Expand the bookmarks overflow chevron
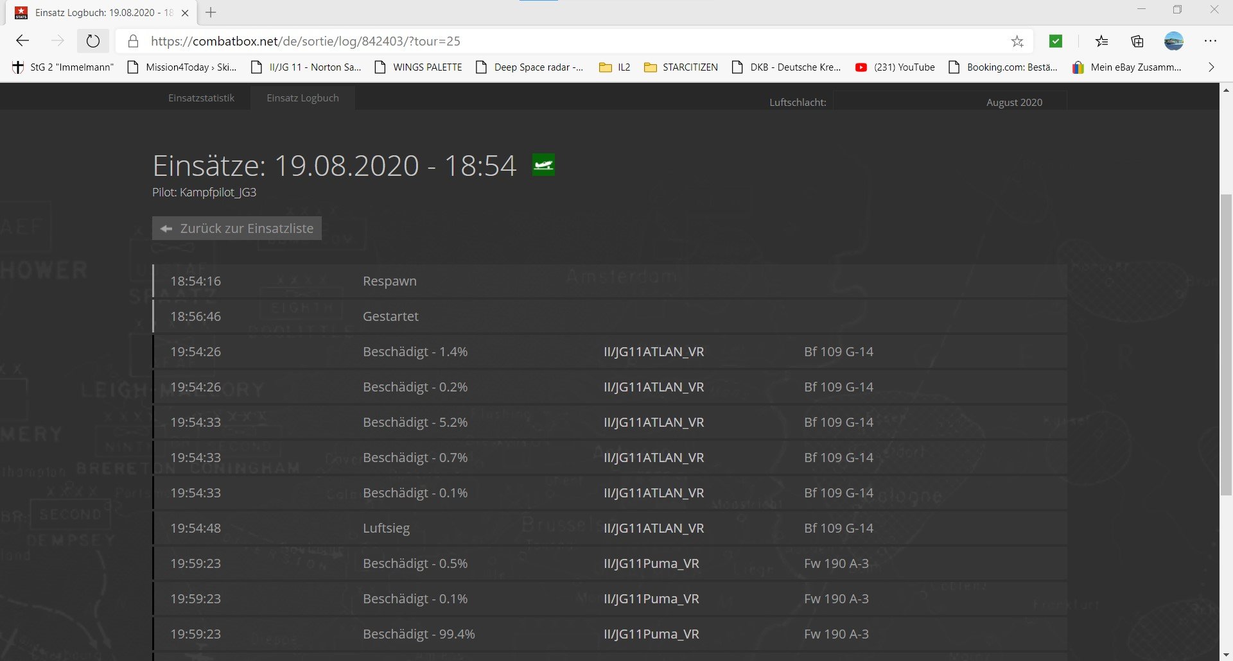The height and width of the screenshot is (661, 1233). pos(1211,67)
